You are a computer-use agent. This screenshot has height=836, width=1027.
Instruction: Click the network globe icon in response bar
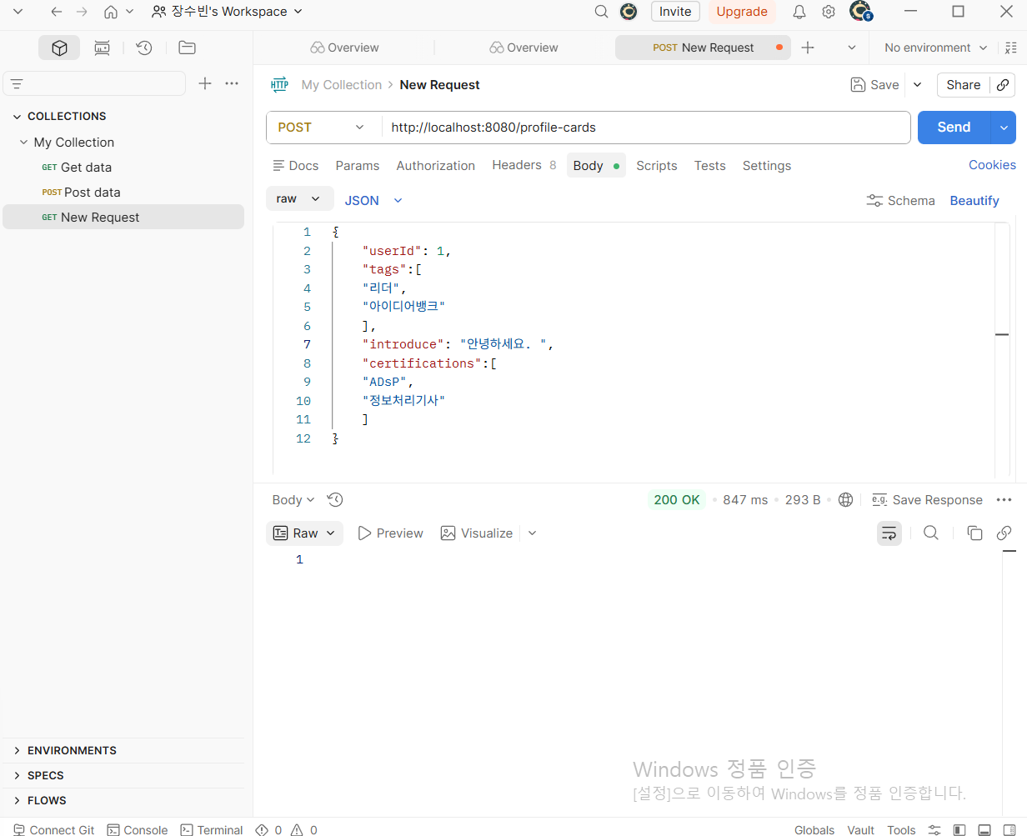coord(845,500)
